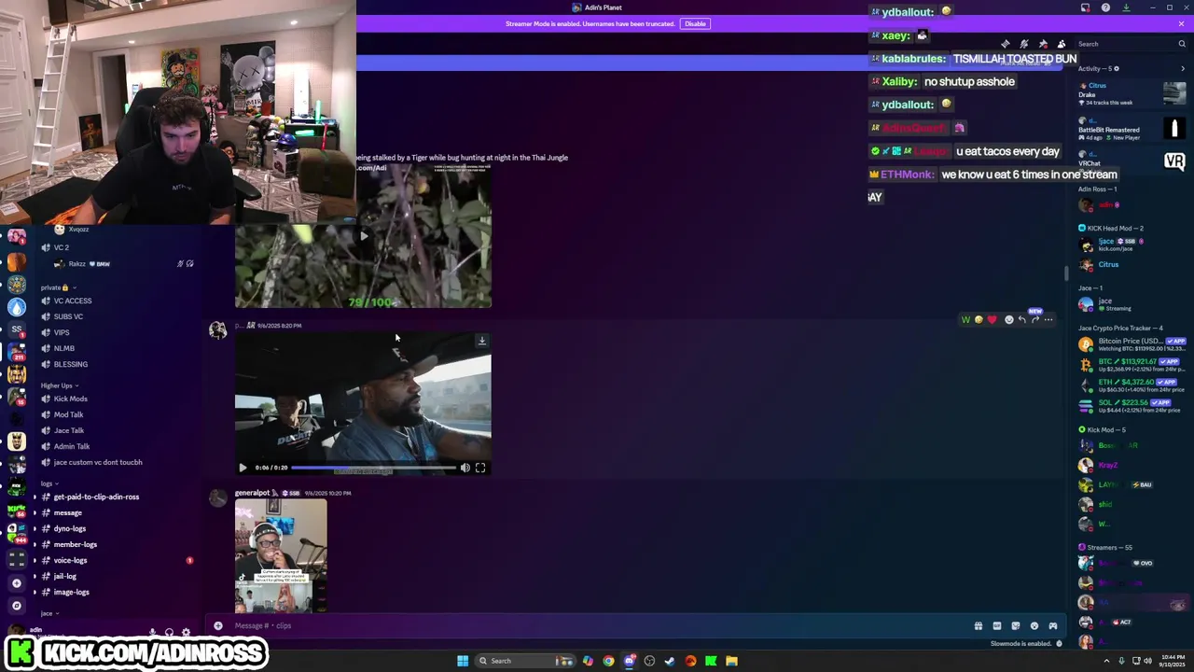Open car video in fullscreen

tap(480, 468)
